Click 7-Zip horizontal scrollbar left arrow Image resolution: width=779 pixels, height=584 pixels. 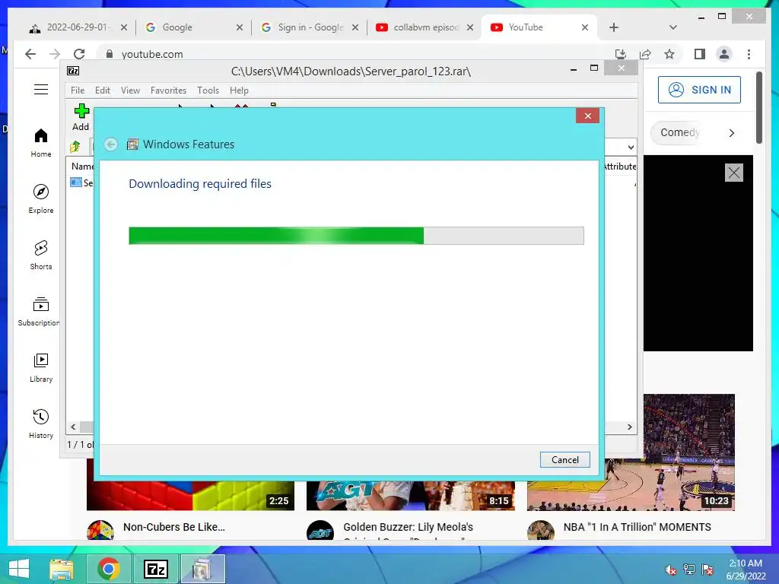(73, 427)
